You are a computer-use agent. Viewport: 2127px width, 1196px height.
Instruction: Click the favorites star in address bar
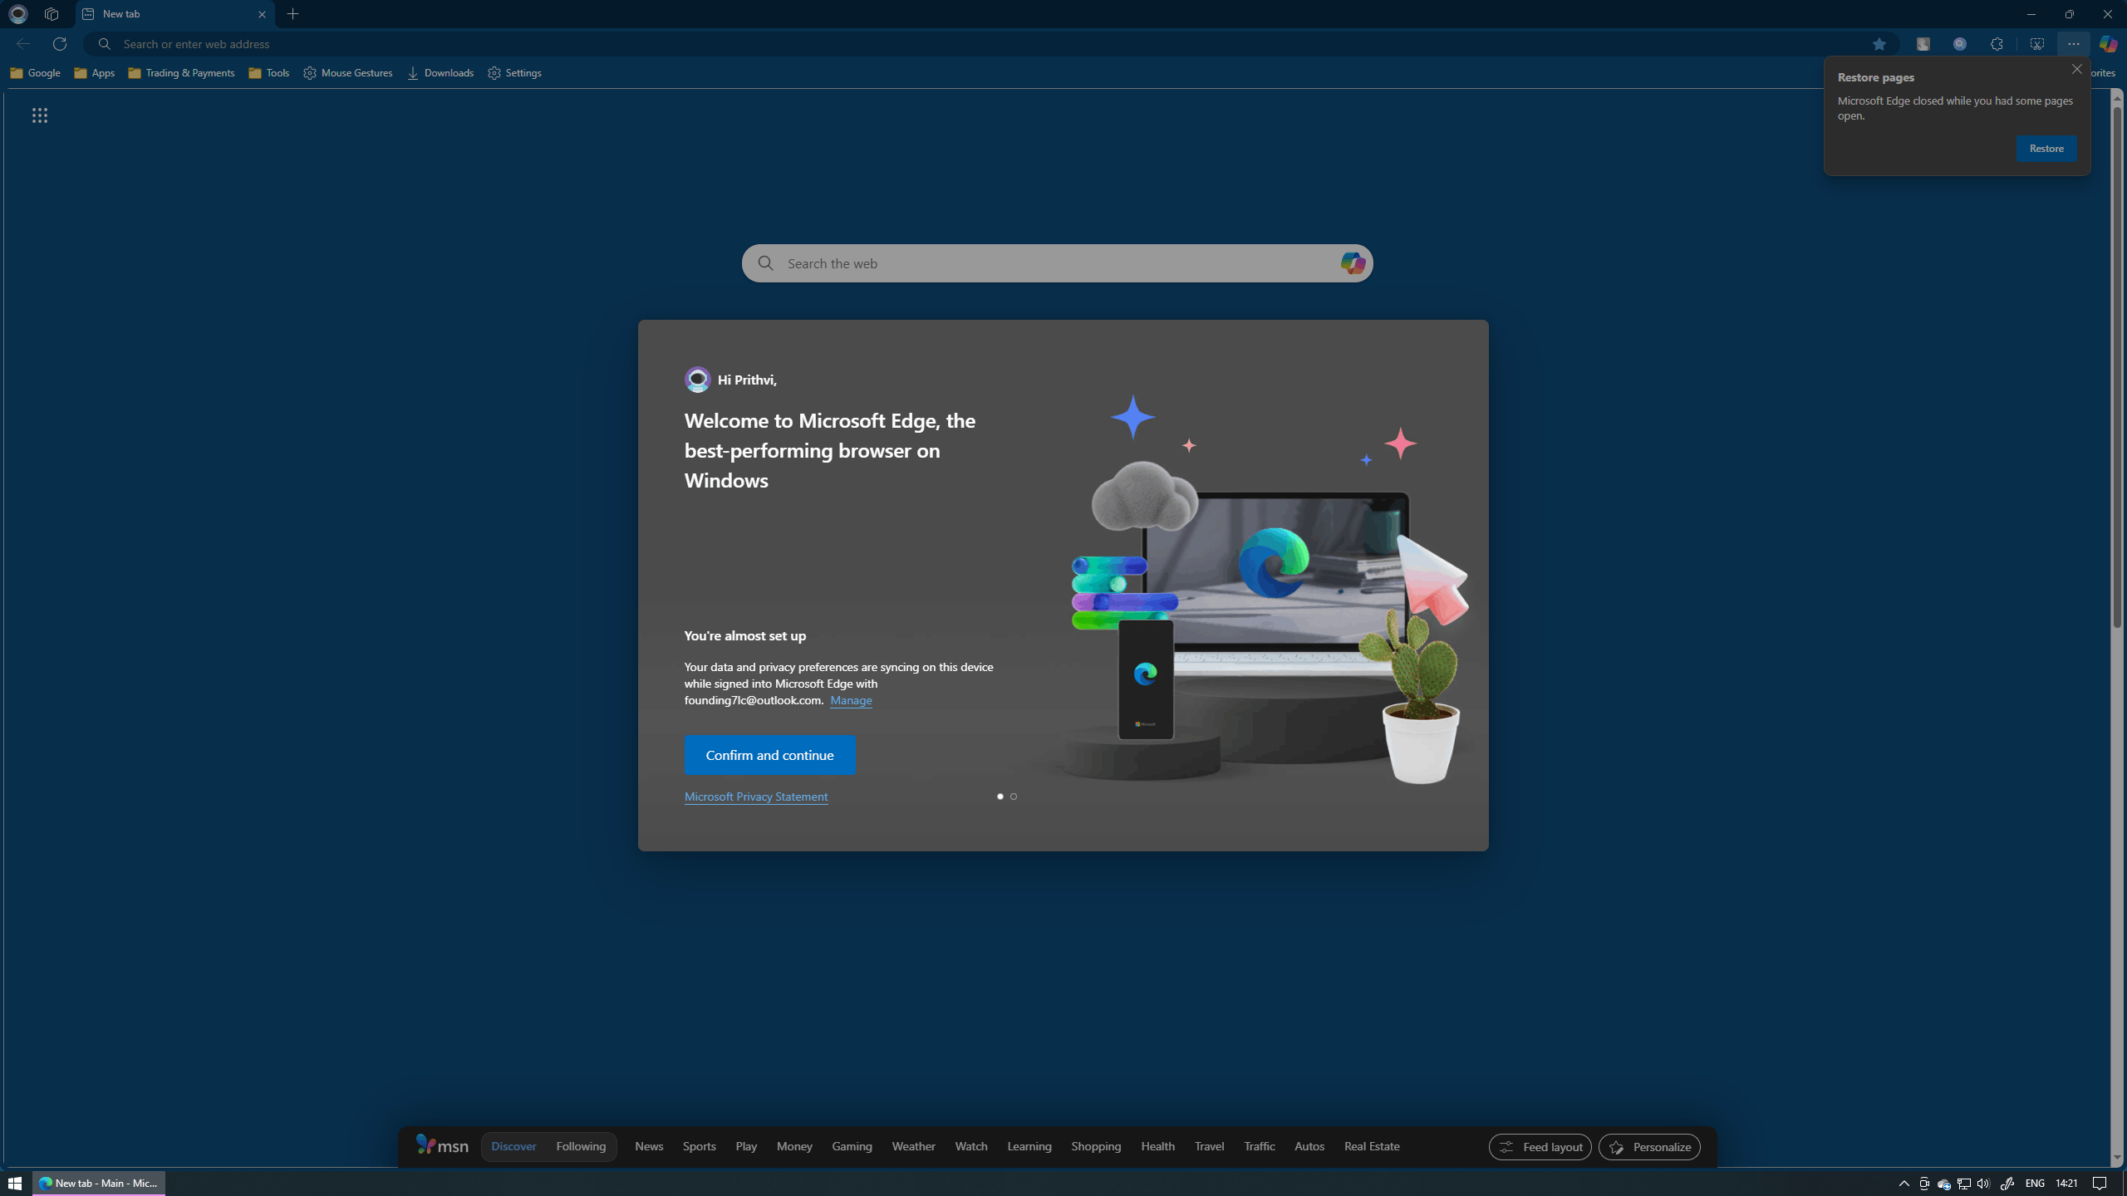point(1879,44)
